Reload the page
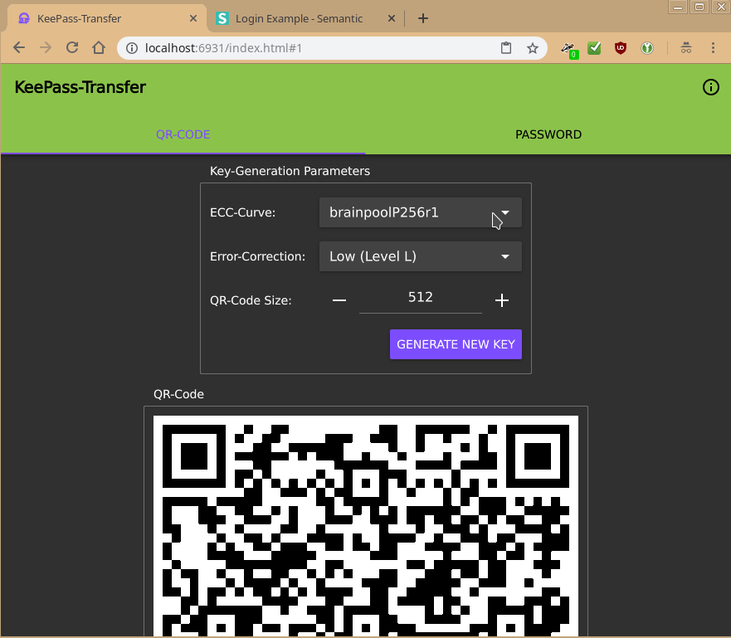Screen dimensions: 731x638 [72, 47]
